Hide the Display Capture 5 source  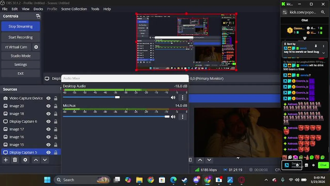click(48, 152)
